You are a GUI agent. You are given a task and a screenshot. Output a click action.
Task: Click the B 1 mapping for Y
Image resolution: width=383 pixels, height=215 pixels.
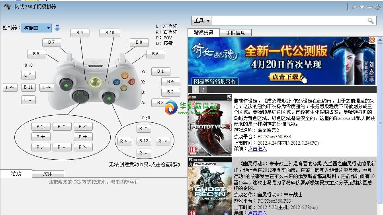(x=160, y=71)
